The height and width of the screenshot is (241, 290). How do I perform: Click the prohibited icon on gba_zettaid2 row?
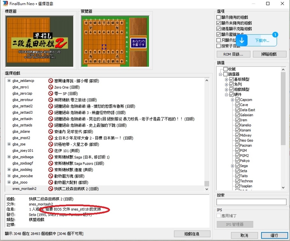[51, 106]
